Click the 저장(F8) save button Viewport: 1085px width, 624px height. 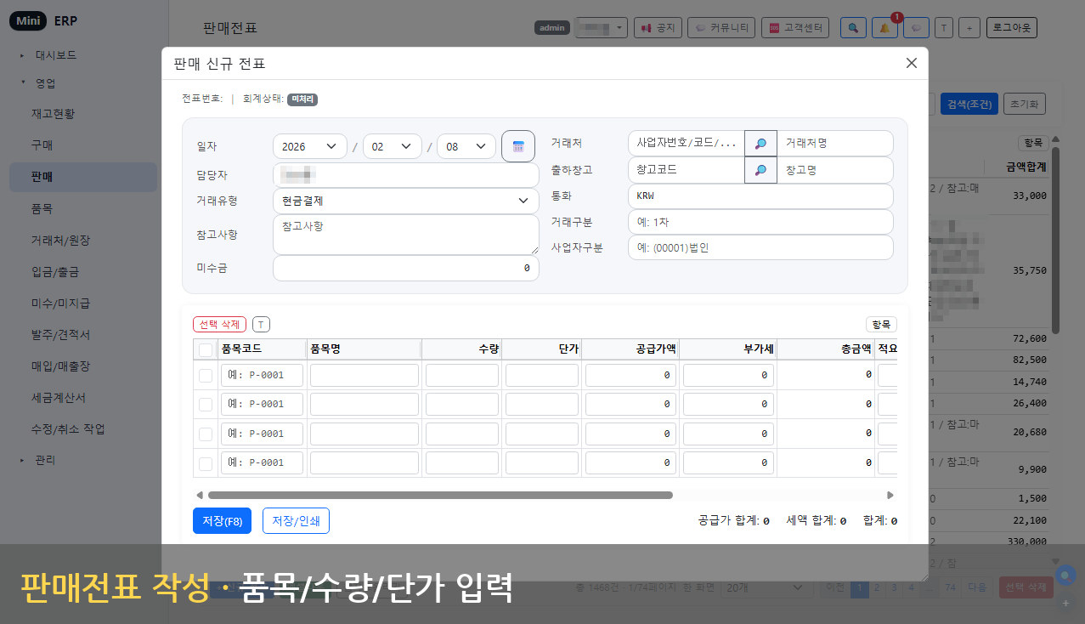click(x=223, y=521)
